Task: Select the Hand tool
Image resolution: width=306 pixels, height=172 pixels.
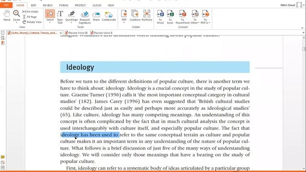Action: point(7,15)
